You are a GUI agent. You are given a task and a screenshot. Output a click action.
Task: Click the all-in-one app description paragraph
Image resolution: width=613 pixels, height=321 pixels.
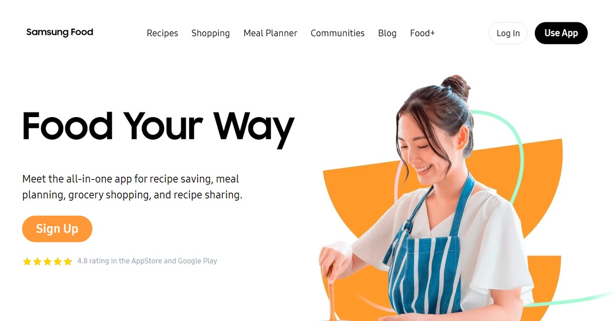coord(132,187)
